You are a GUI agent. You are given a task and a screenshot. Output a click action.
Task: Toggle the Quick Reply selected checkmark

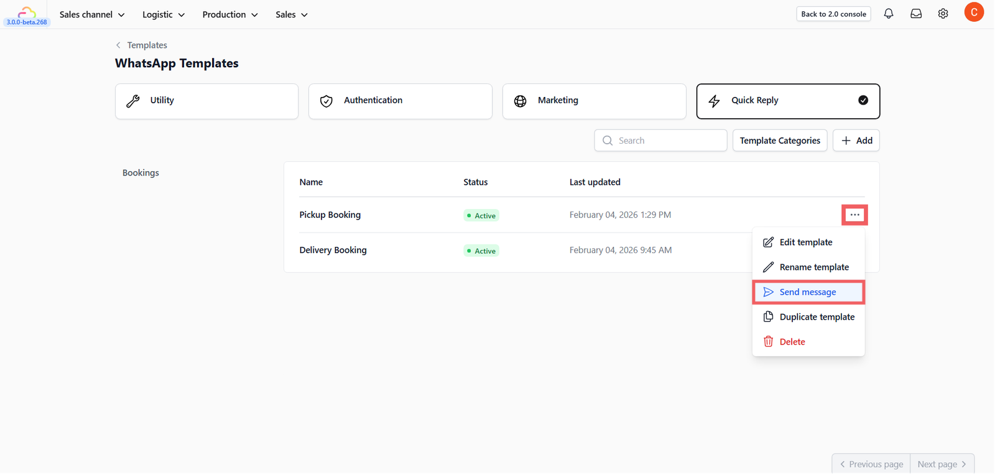coord(863,100)
